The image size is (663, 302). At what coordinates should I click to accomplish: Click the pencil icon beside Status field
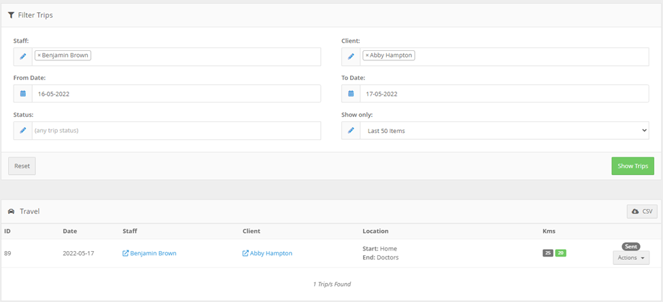(x=23, y=131)
